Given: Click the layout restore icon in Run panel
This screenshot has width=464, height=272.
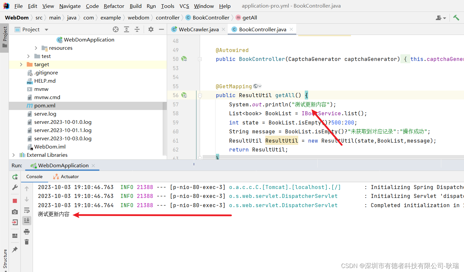Looking at the screenshot, I should click(15, 236).
